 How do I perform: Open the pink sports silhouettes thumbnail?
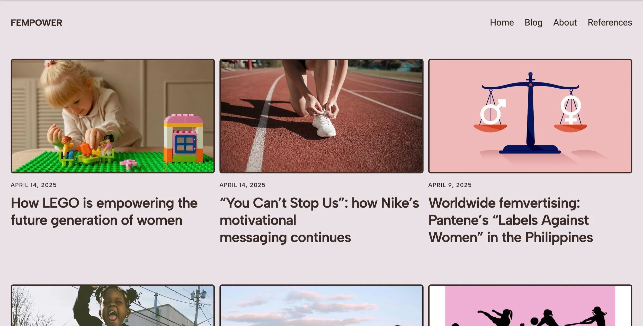click(530, 305)
